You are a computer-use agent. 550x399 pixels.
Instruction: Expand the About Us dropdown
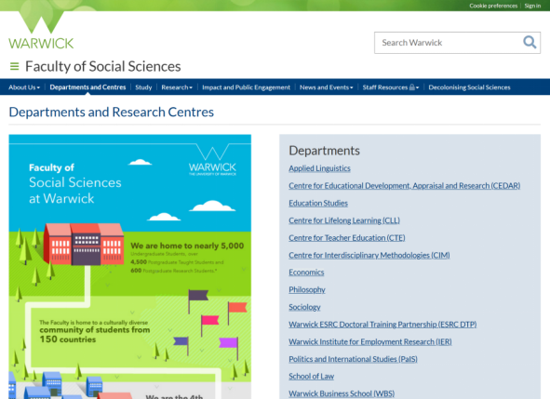[x=24, y=87]
